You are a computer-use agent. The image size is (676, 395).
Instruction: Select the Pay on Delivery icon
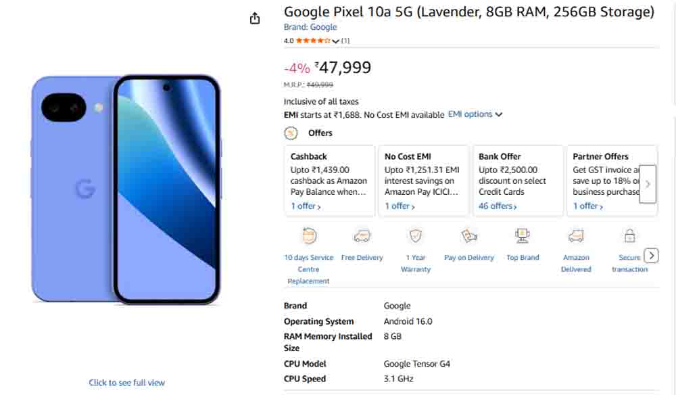click(x=468, y=237)
